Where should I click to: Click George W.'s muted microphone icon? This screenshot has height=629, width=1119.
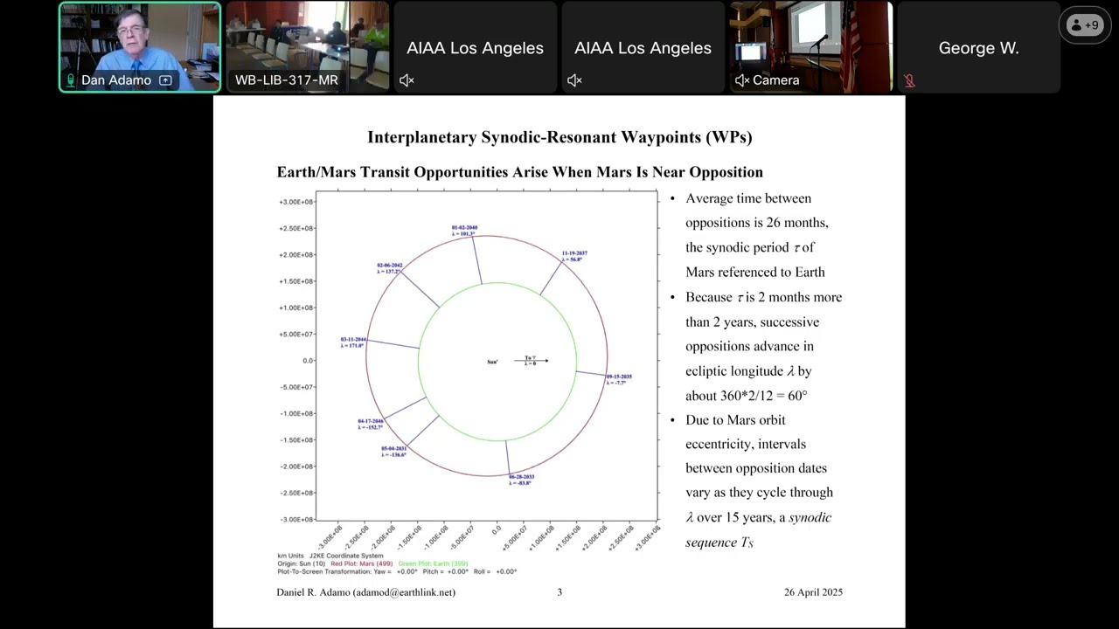tap(909, 80)
